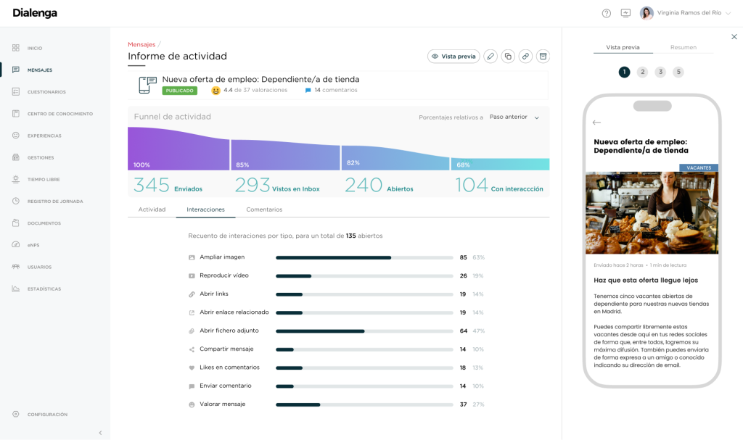
Task: Click the VACANTES tag in preview
Action: point(699,167)
